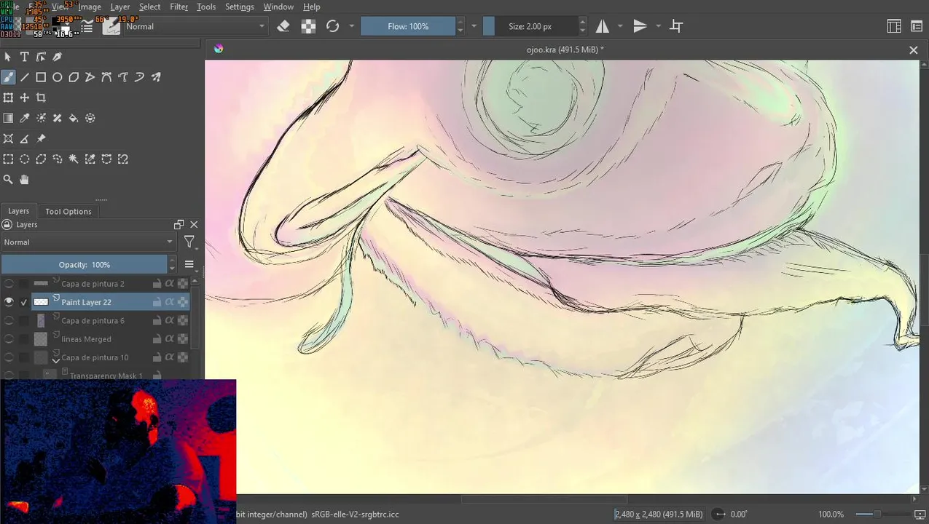
Task: Show visibility of Capa de pintura 10
Action: click(x=9, y=357)
